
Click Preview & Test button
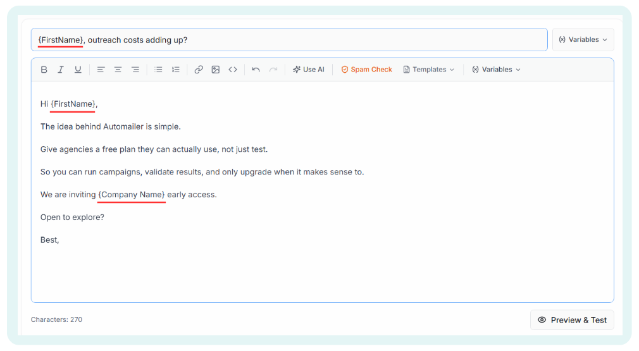tap(572, 320)
